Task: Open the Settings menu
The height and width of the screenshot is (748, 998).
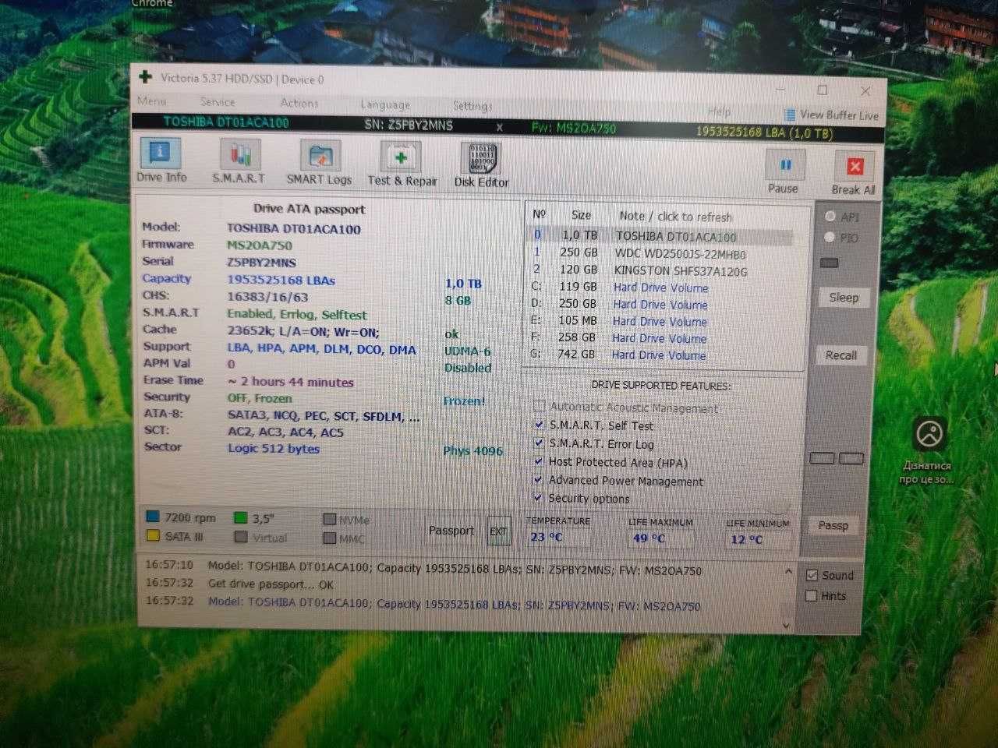Action: point(472,106)
